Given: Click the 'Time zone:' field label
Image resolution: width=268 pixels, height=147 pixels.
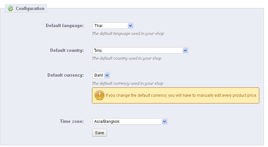Looking at the screenshot, I should coord(71,121).
